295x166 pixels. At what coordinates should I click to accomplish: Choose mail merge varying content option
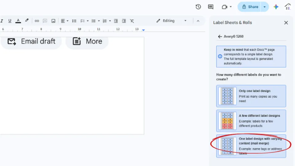pos(251,146)
